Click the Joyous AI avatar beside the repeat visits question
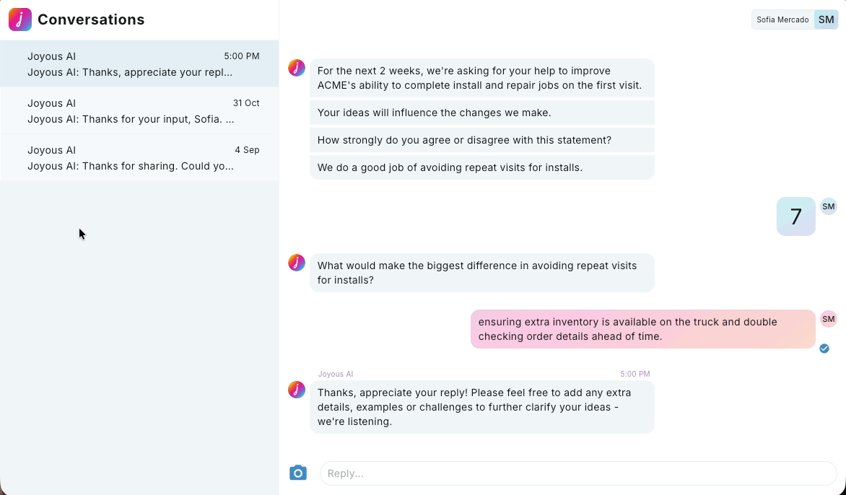846x495 pixels. click(297, 263)
